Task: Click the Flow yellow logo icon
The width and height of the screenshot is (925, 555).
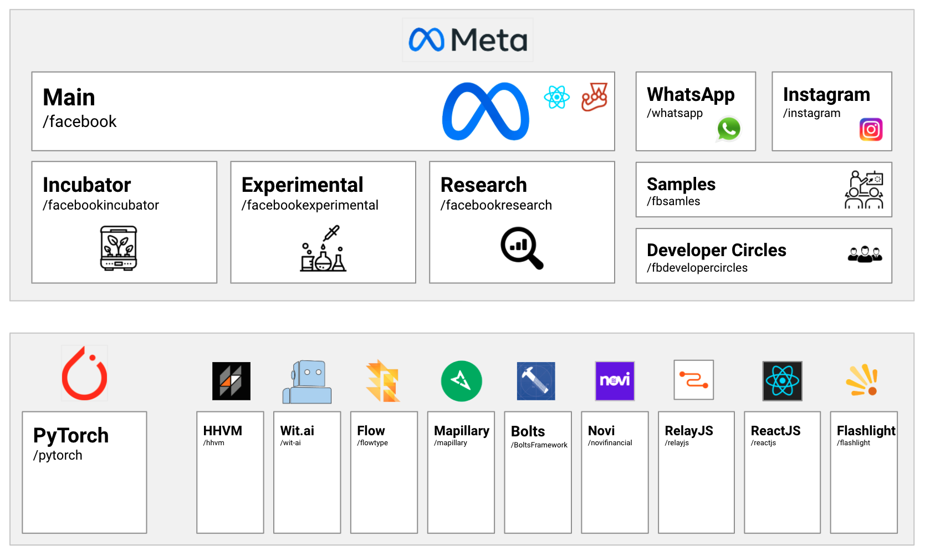Action: coord(383,381)
